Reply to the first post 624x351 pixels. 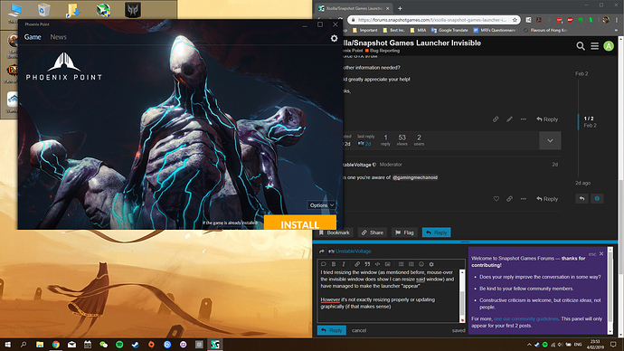click(x=547, y=119)
